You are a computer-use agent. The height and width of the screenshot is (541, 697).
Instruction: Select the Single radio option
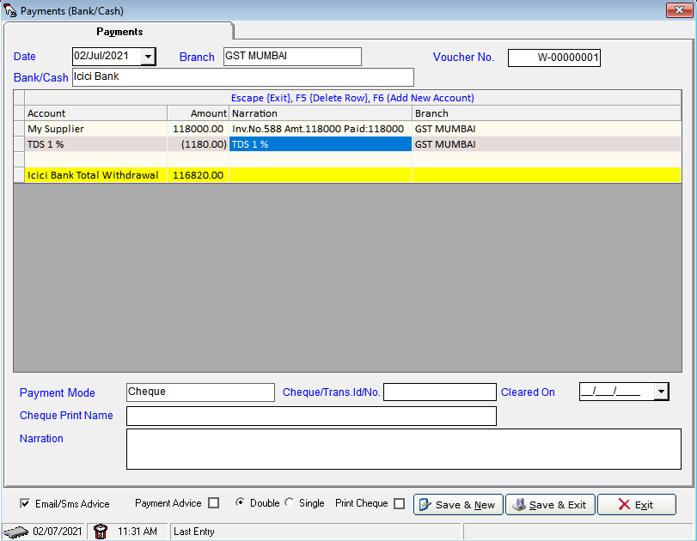[x=290, y=503]
